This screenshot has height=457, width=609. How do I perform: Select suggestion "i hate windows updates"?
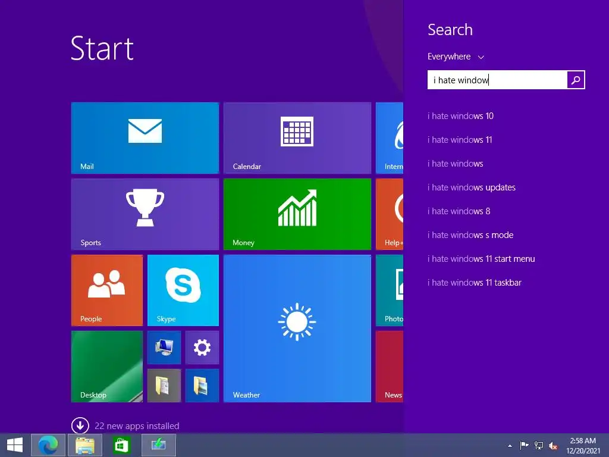coord(472,187)
